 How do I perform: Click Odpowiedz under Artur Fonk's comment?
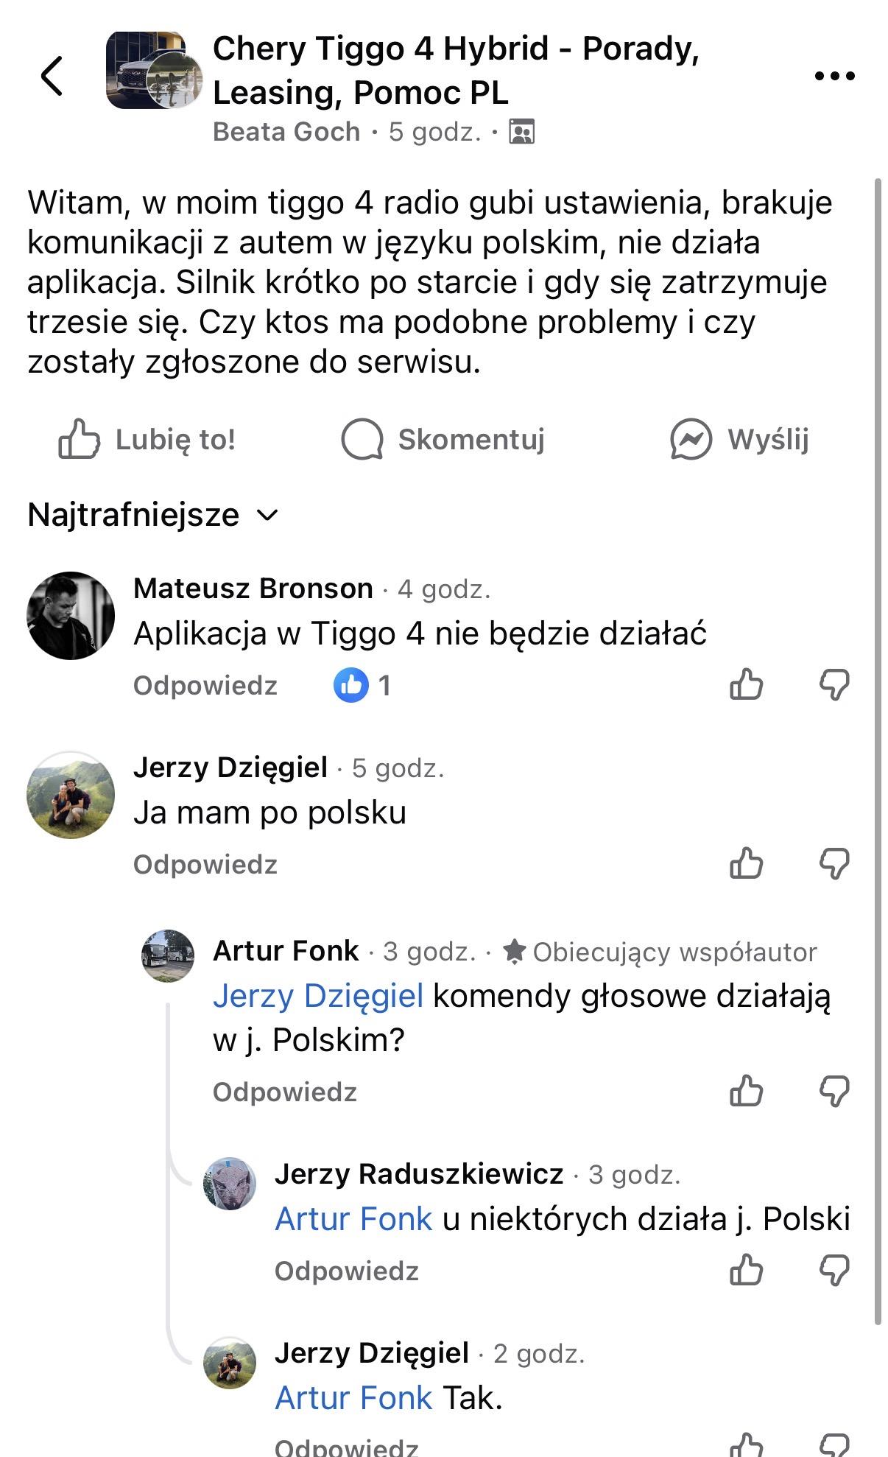click(285, 1092)
